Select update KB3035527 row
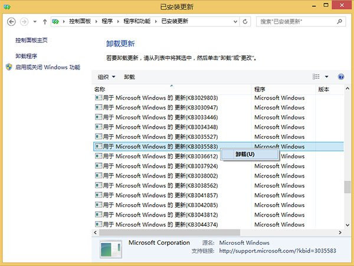The image size is (354, 266). pos(218,137)
